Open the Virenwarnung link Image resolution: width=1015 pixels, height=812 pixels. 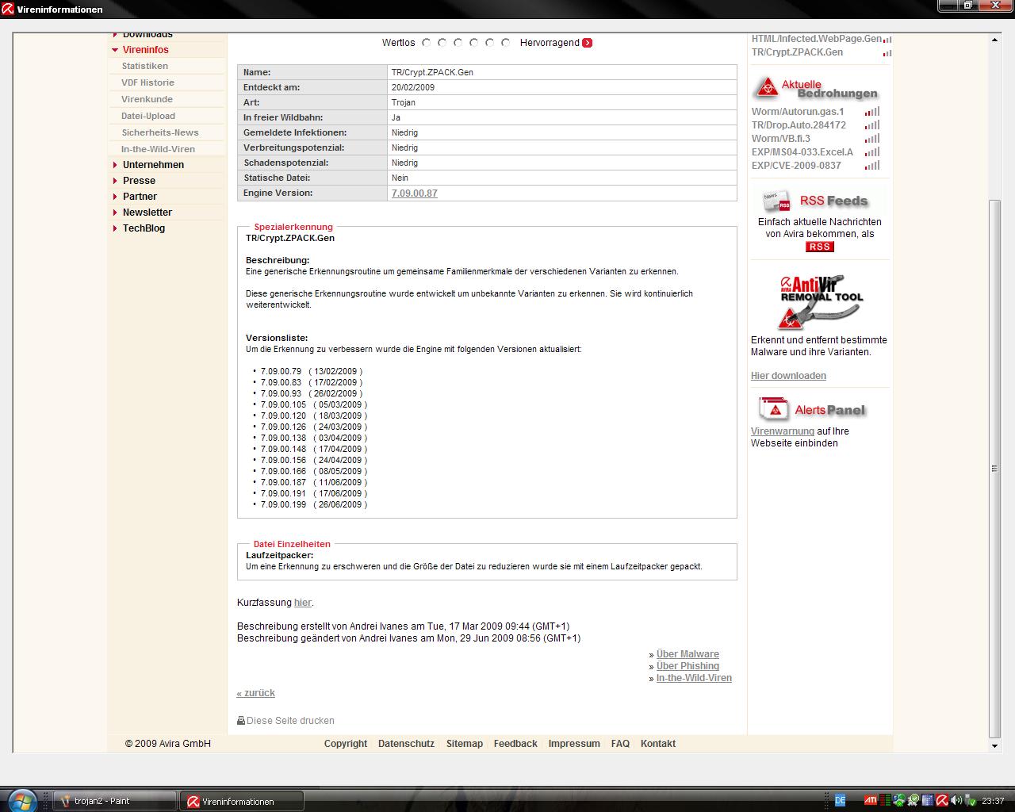pos(783,431)
